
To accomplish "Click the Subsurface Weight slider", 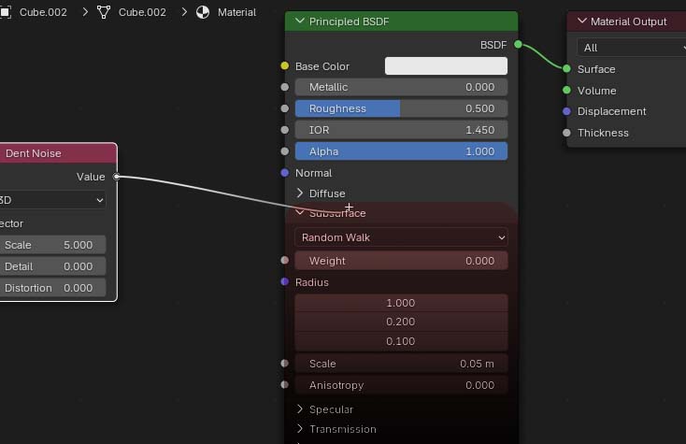I will coord(401,261).
